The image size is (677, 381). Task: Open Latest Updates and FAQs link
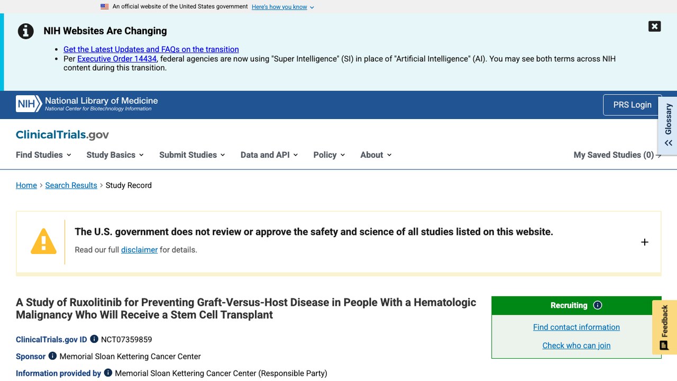[151, 49]
